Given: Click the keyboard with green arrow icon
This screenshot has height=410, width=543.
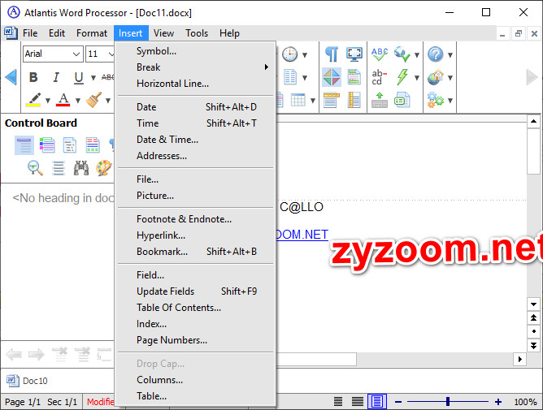Looking at the screenshot, I should click(x=380, y=100).
